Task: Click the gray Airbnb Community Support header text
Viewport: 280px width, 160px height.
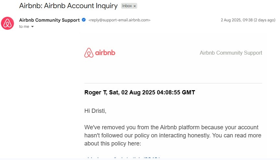Action: (231, 53)
